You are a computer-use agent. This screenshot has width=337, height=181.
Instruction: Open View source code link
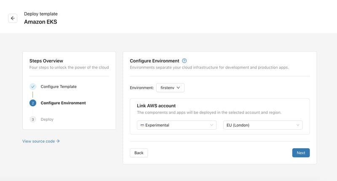point(41,141)
